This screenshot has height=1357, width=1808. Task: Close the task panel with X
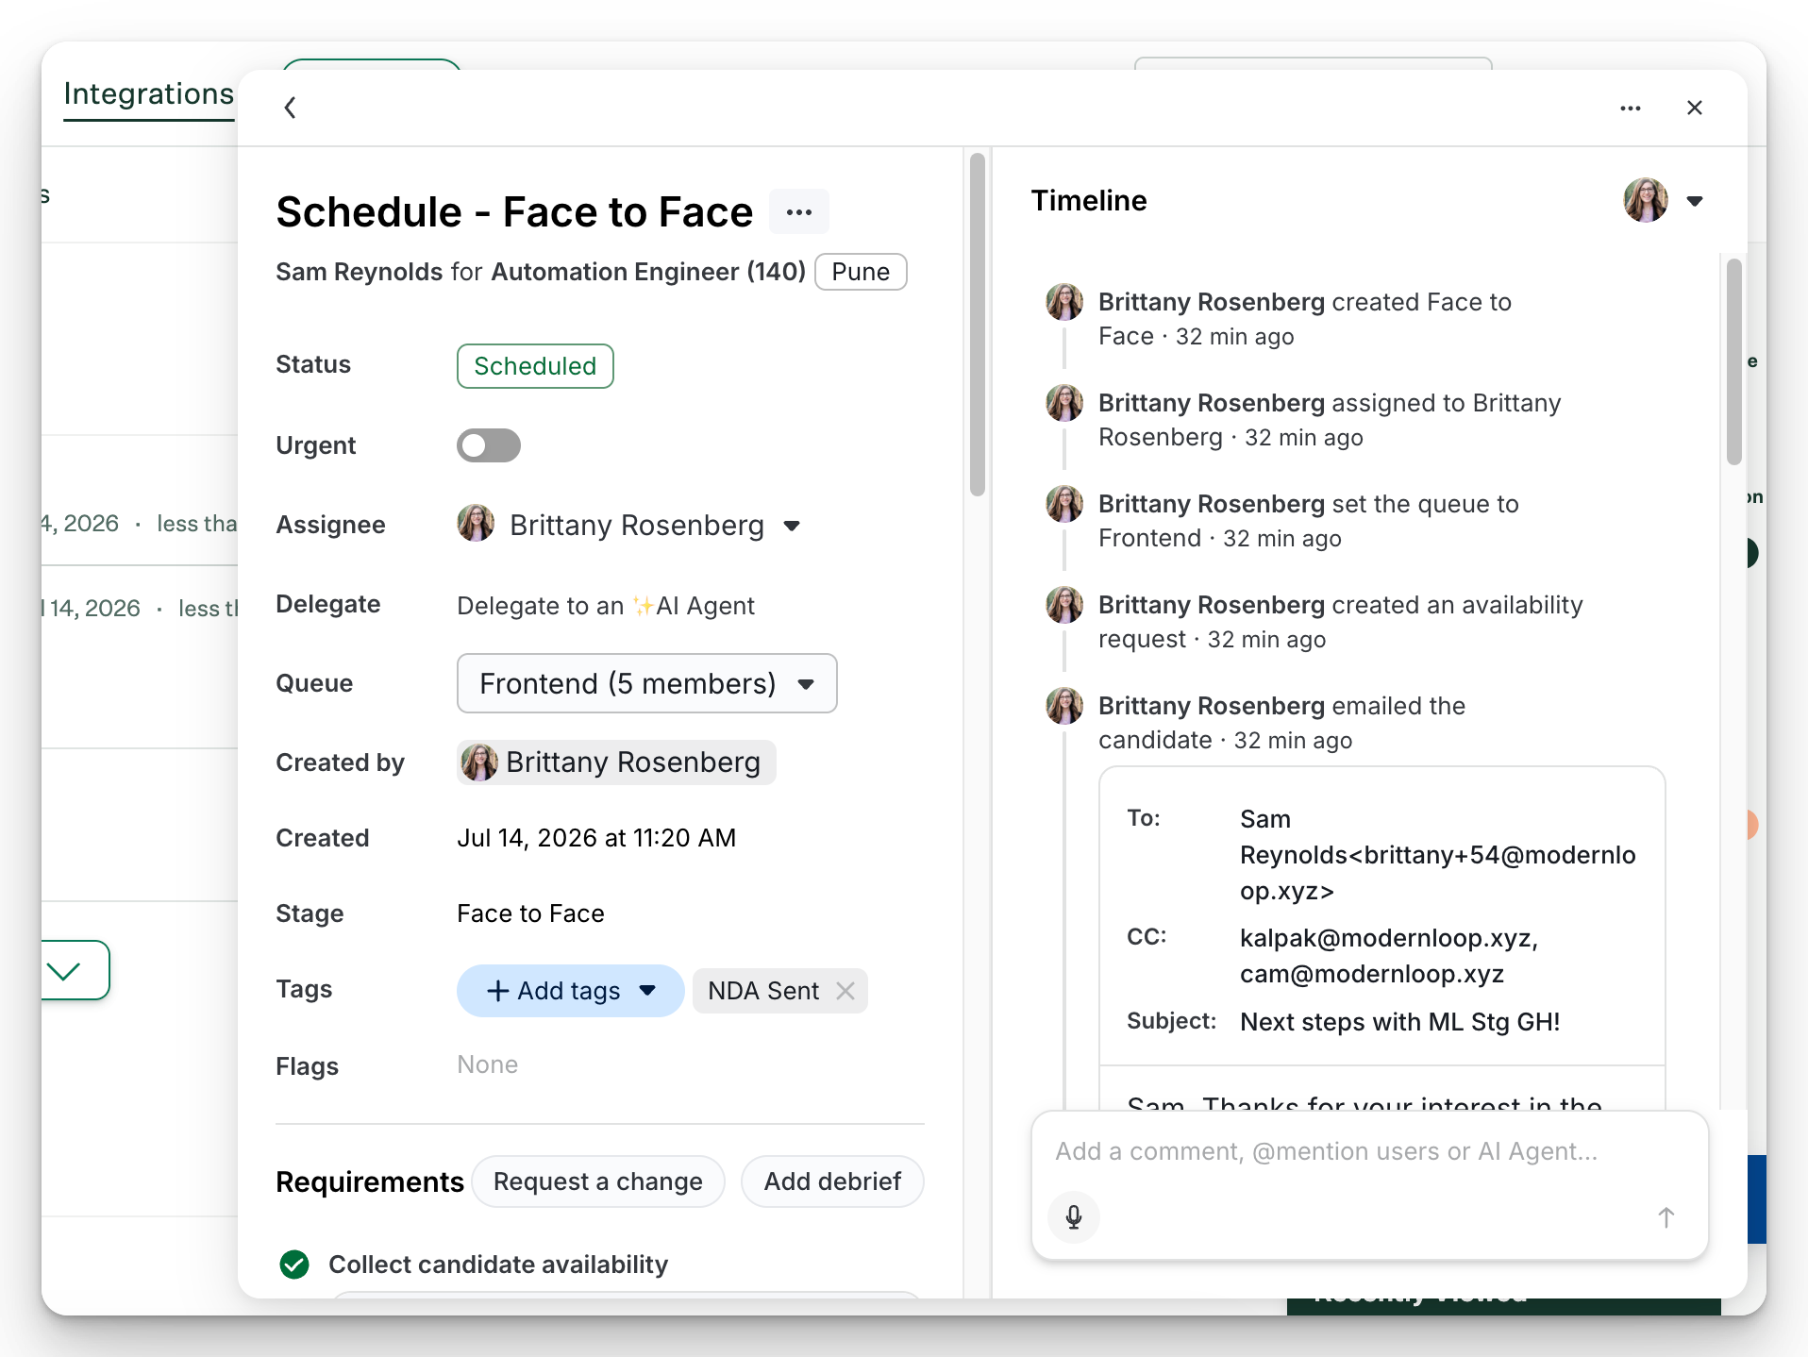[x=1694, y=108]
